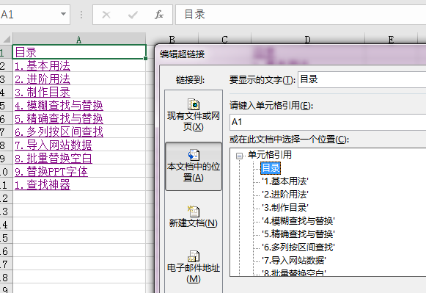Open the Insert Function fx icon
This screenshot has width=426, height=293.
[159, 15]
